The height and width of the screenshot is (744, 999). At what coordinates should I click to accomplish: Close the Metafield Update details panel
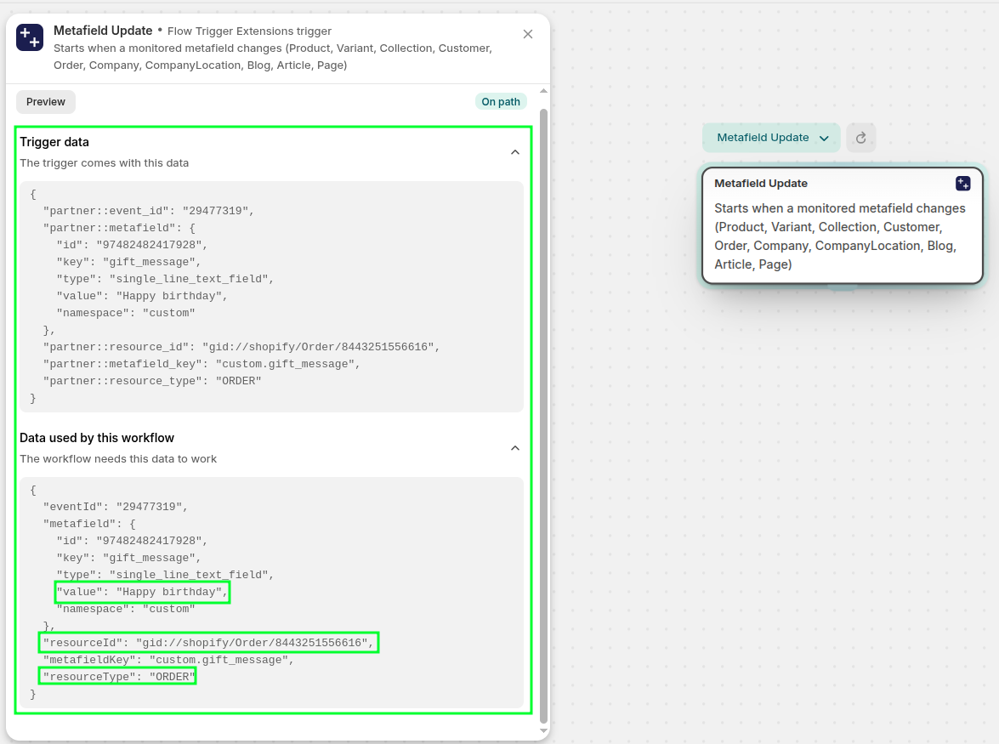coord(528,34)
